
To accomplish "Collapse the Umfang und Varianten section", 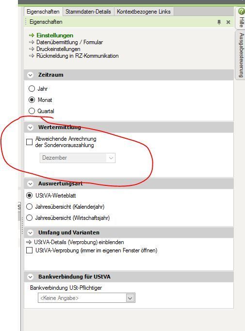I will click(31, 232).
